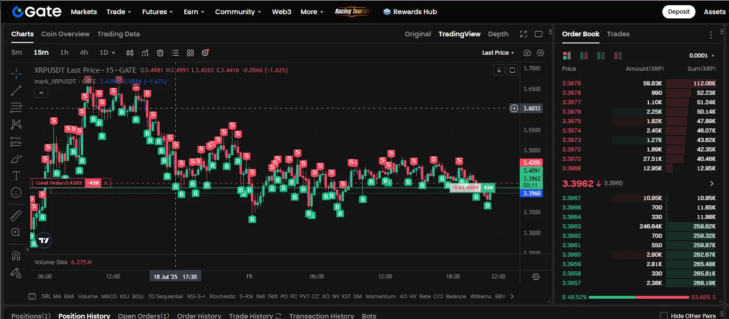
Task: Open the Markets page
Action: (84, 12)
